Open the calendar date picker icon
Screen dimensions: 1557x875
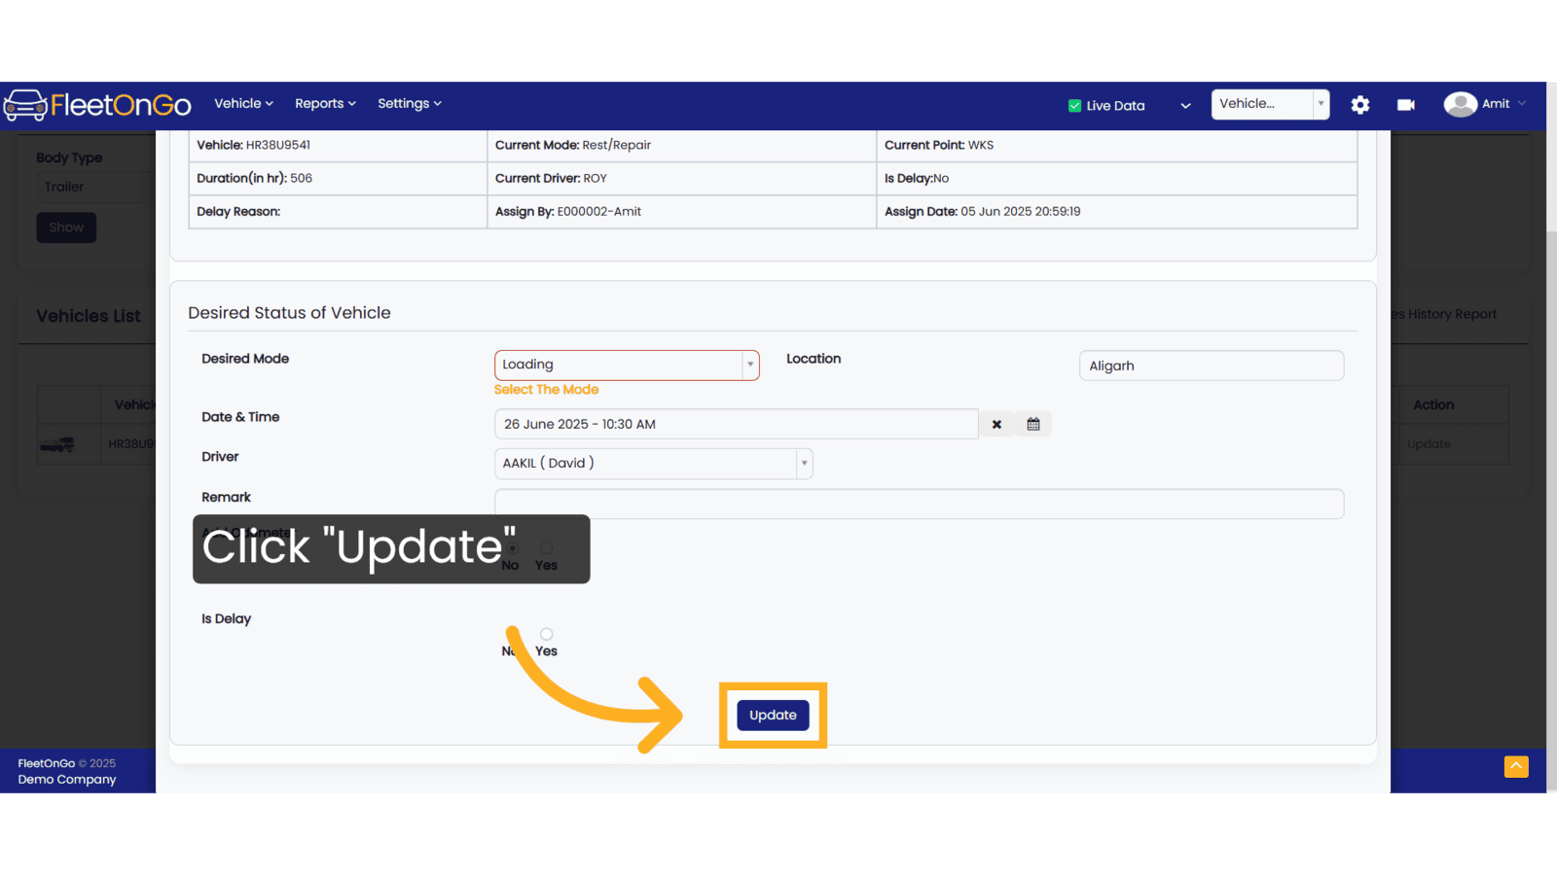point(1033,425)
